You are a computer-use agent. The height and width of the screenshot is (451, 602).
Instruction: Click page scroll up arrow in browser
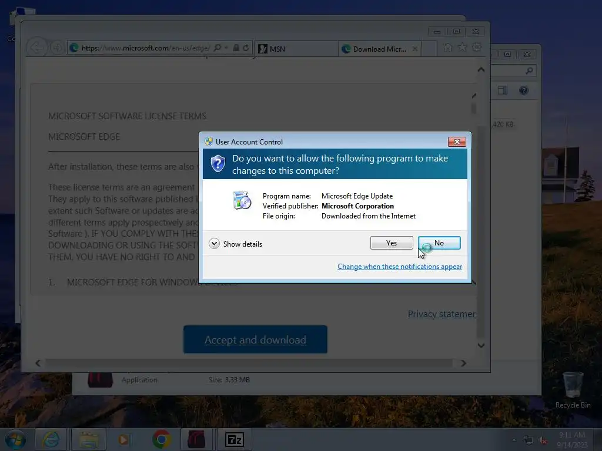[x=481, y=69]
